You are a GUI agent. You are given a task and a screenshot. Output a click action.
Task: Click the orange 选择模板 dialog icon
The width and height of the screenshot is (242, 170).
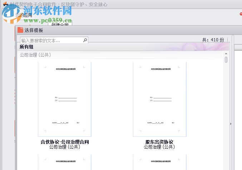pyautogui.click(x=20, y=30)
